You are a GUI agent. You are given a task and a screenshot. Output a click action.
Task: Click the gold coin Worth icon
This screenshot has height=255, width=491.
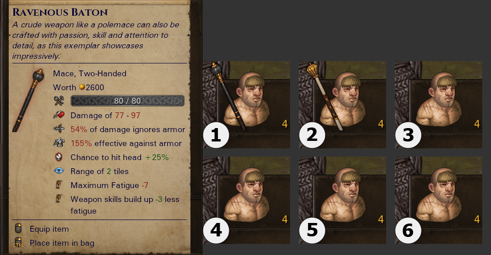pyautogui.click(x=82, y=87)
